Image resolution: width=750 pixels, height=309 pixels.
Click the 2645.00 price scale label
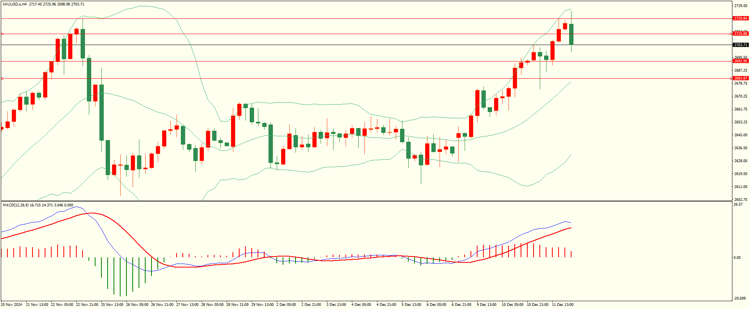tap(741, 135)
